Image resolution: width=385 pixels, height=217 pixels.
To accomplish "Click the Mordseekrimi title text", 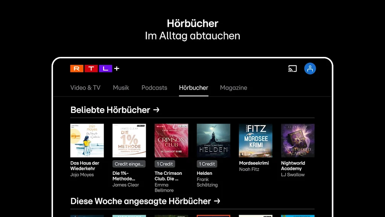I will coord(254,163).
